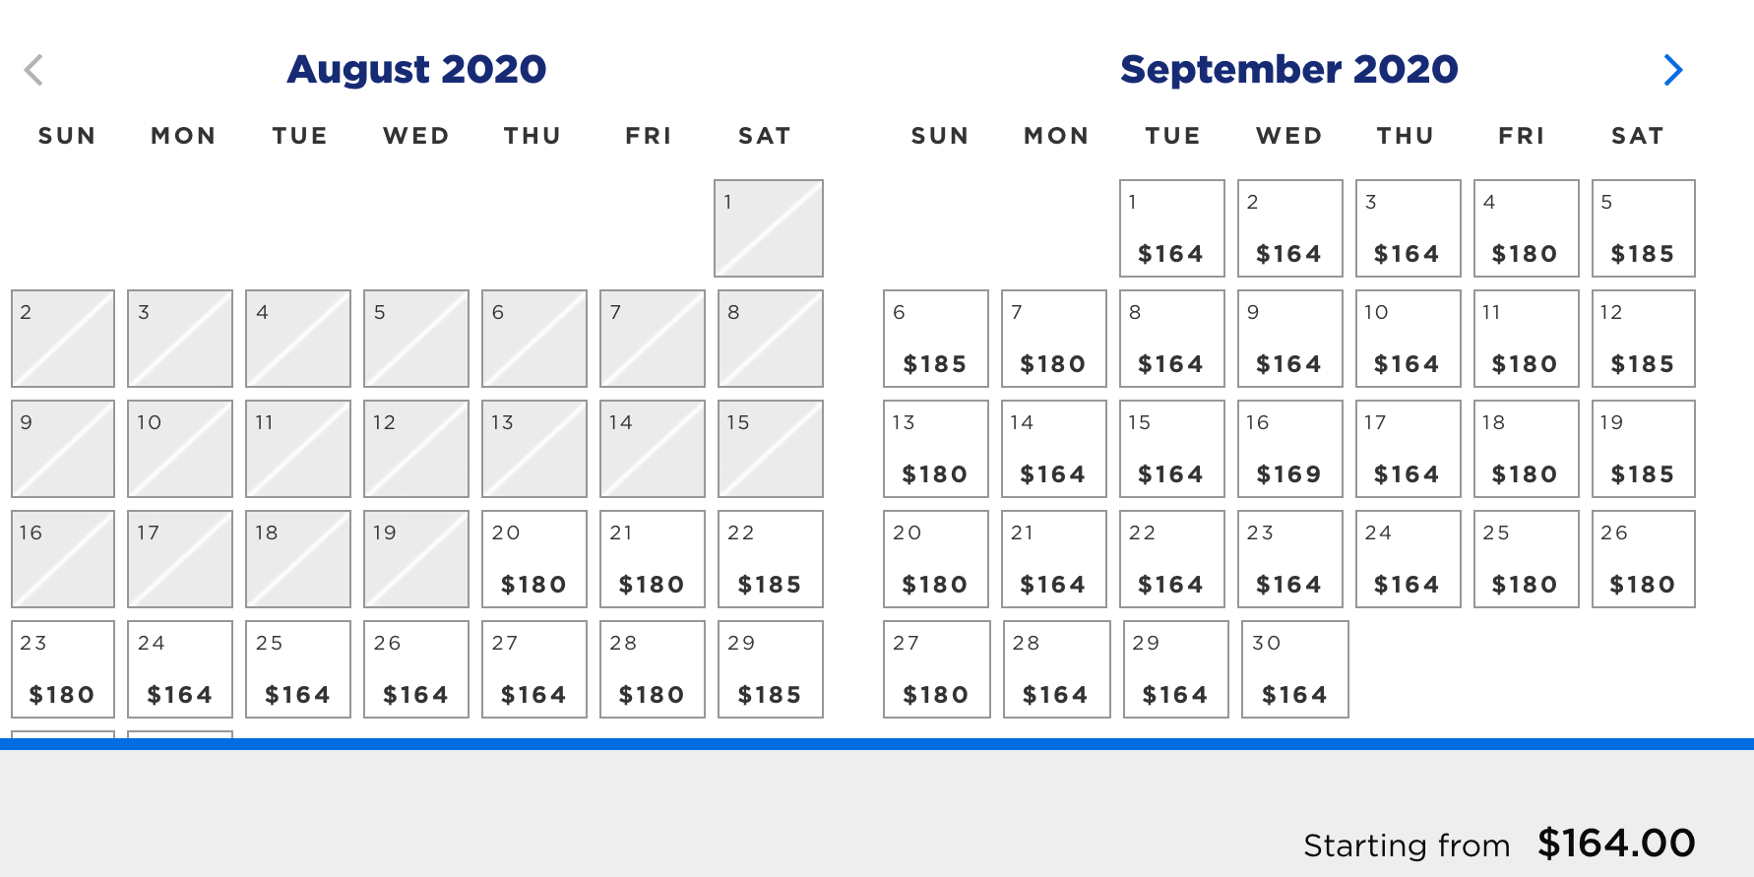Click the disabled August 15 cell

(770, 449)
